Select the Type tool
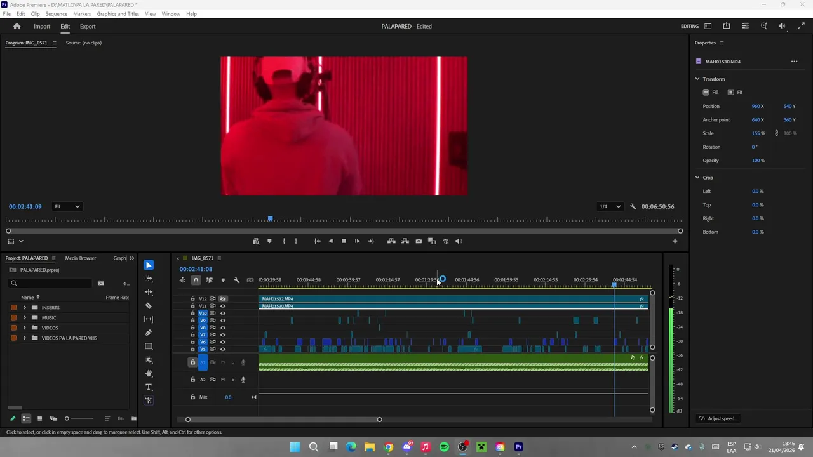Image resolution: width=813 pixels, height=457 pixels. click(x=149, y=387)
